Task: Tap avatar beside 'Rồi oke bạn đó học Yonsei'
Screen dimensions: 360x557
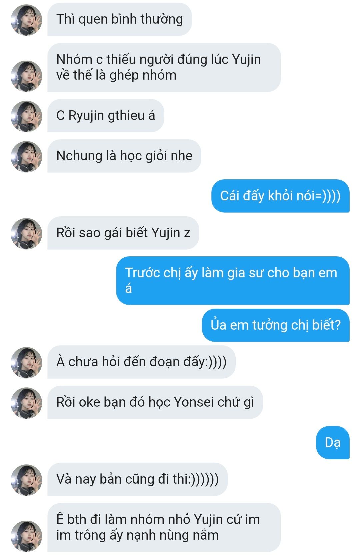Action: click(26, 403)
